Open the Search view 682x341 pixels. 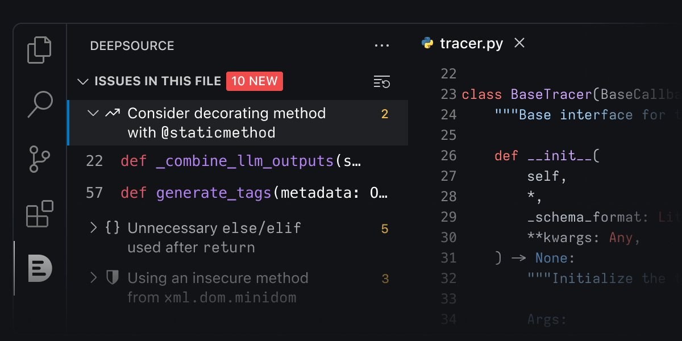click(39, 104)
